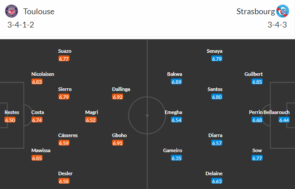Select Toulouse midfielder Magri
295x189 pixels.
click(91, 112)
